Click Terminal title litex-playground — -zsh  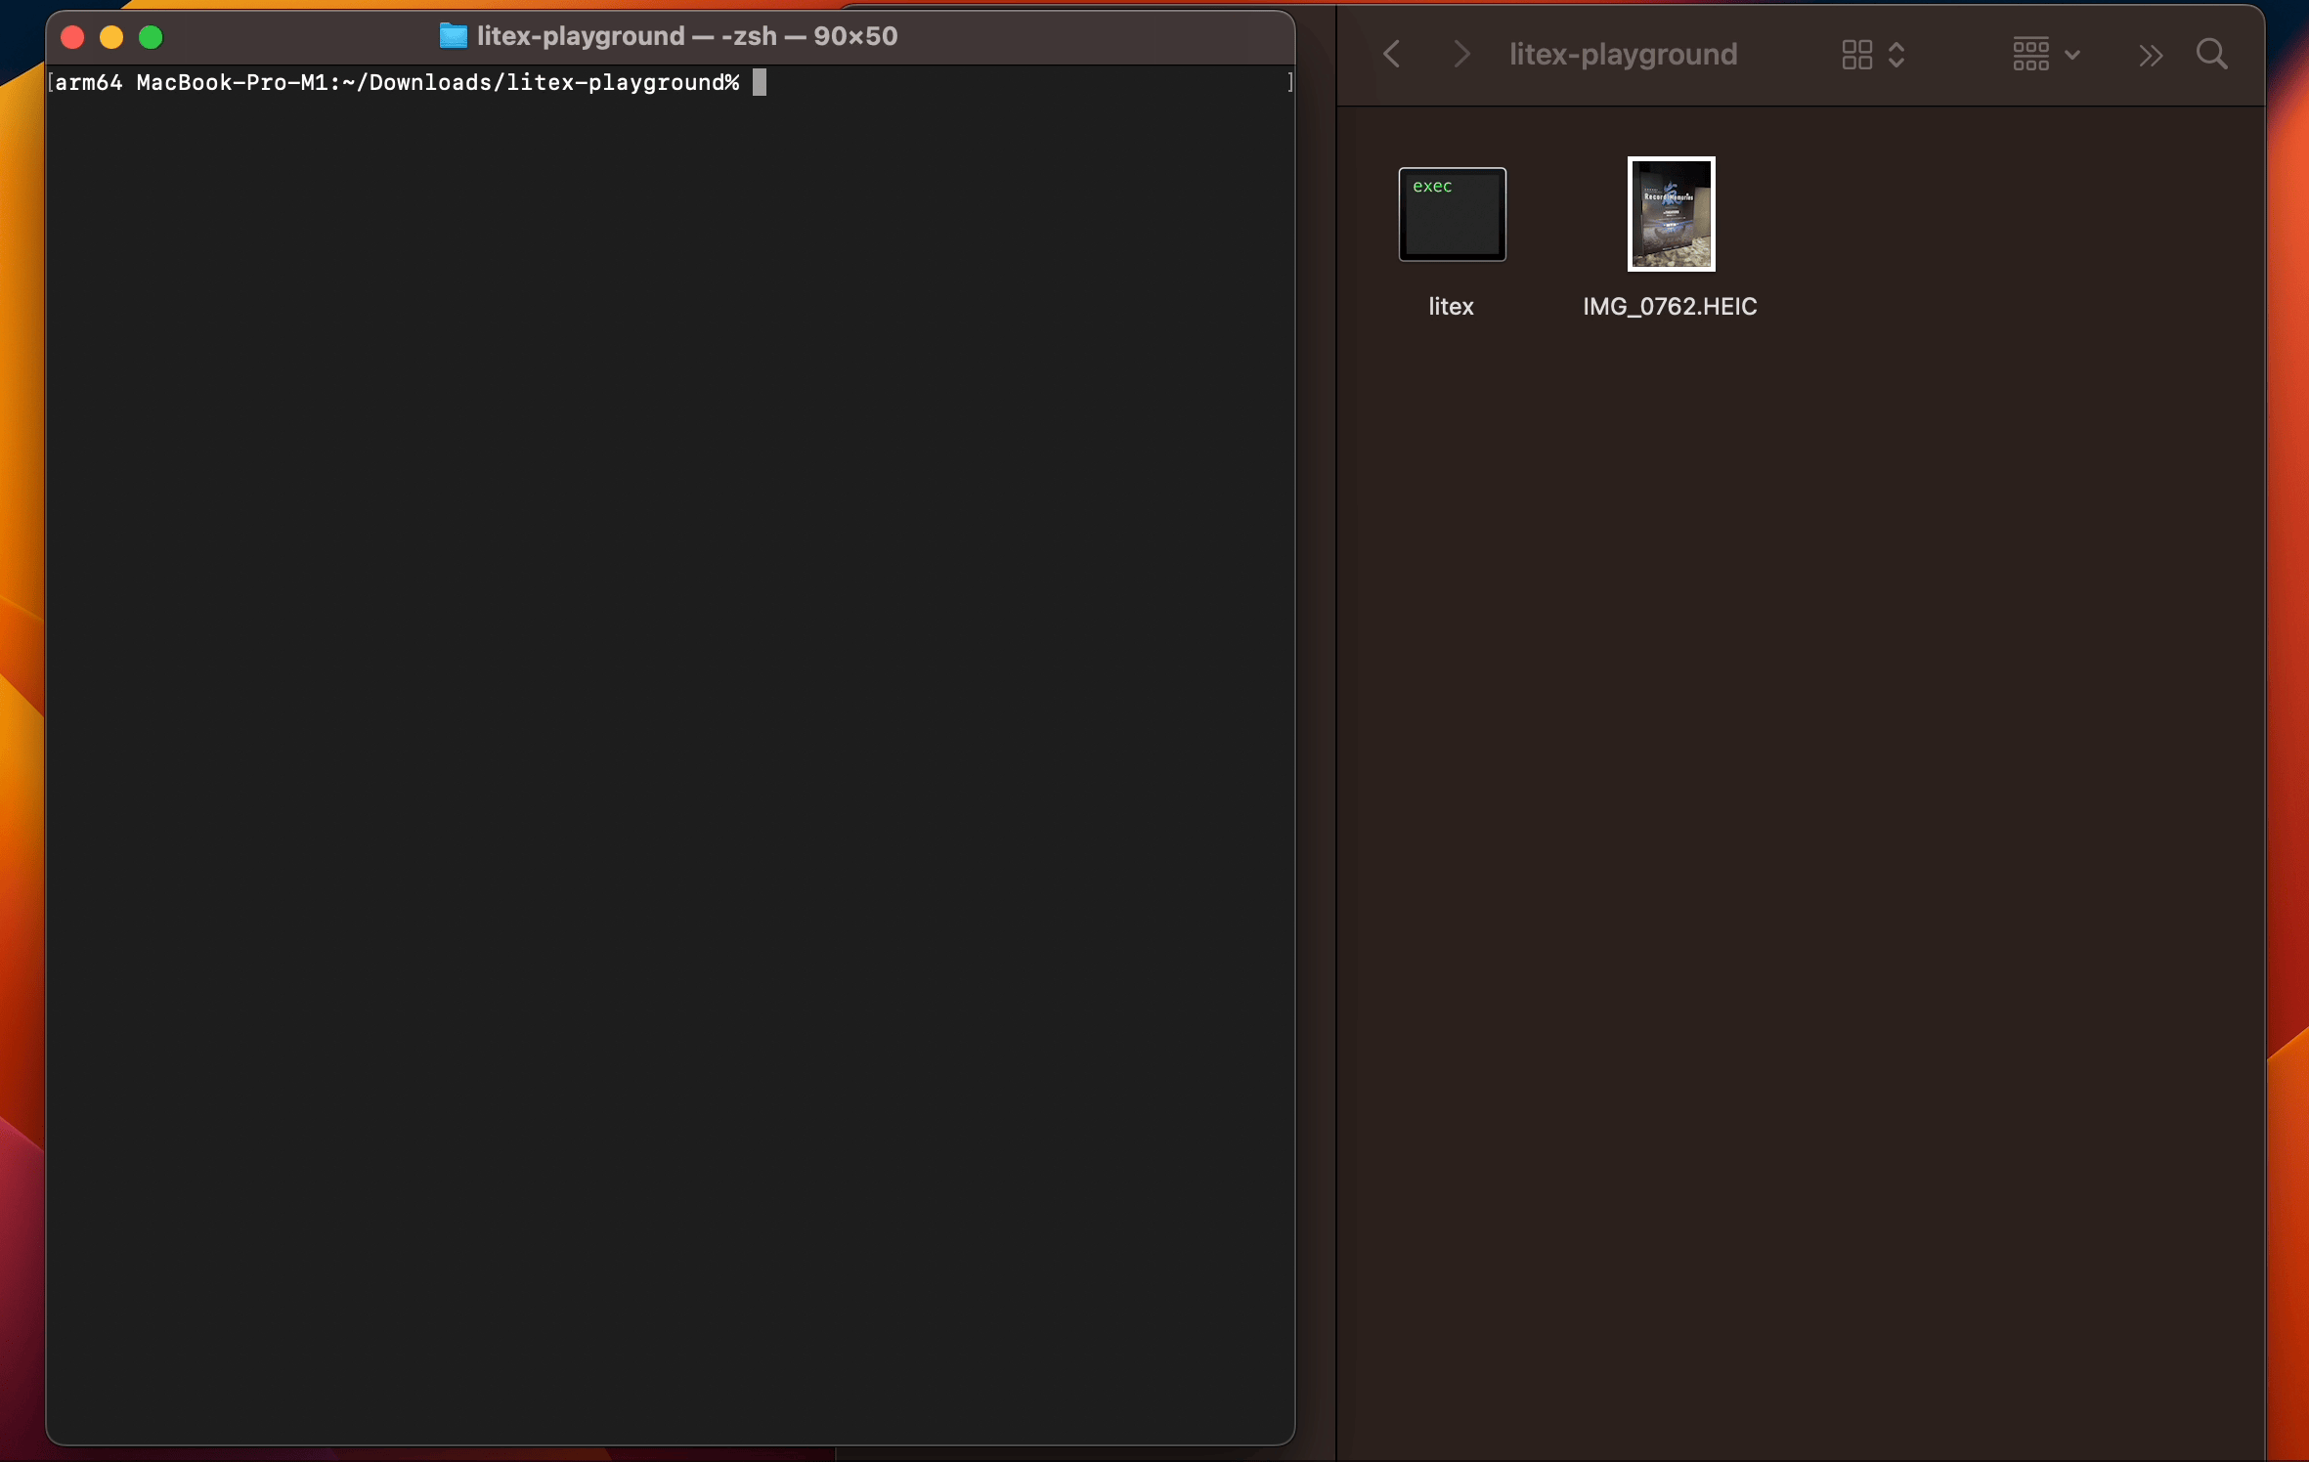pyautogui.click(x=686, y=36)
